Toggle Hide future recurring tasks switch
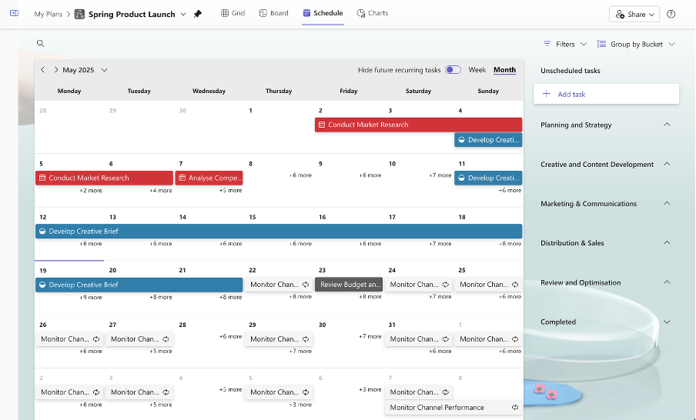 coord(453,70)
